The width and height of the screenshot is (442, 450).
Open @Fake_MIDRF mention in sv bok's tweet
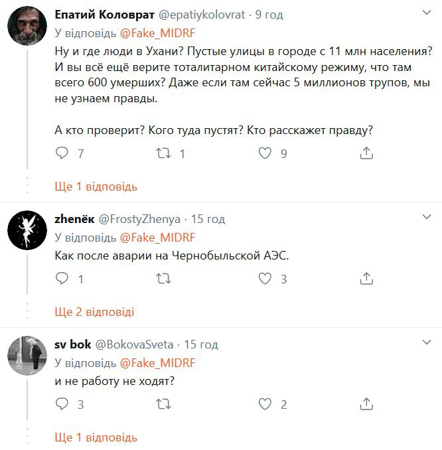tap(157, 362)
